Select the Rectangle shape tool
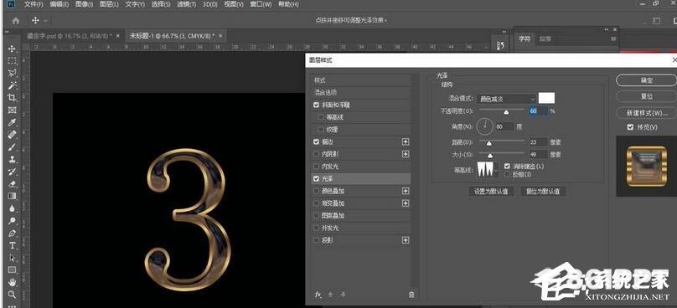 coord(12,270)
